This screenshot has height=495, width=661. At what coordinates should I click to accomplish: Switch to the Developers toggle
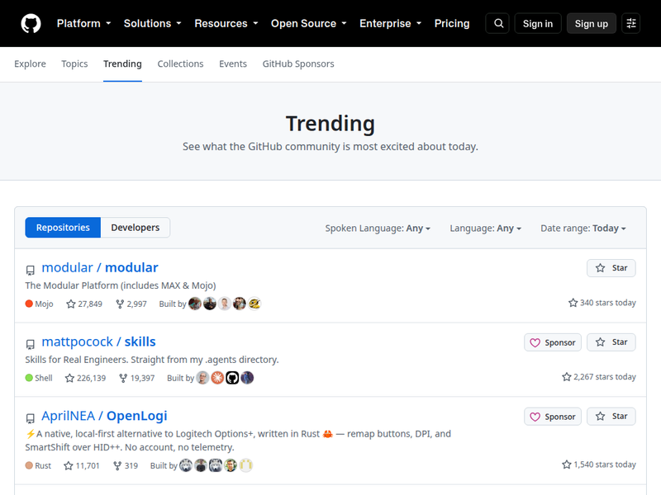136,228
